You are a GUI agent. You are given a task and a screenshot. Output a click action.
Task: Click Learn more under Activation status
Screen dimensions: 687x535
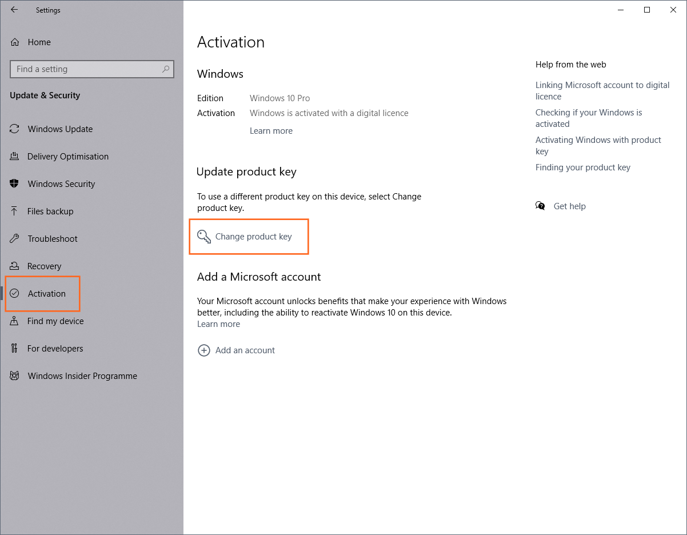coord(271,131)
